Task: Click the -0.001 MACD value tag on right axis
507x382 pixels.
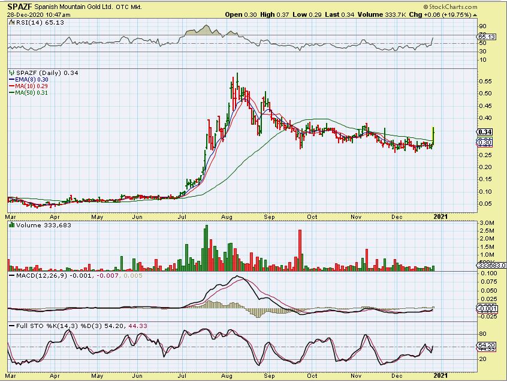Action: pyautogui.click(x=487, y=309)
